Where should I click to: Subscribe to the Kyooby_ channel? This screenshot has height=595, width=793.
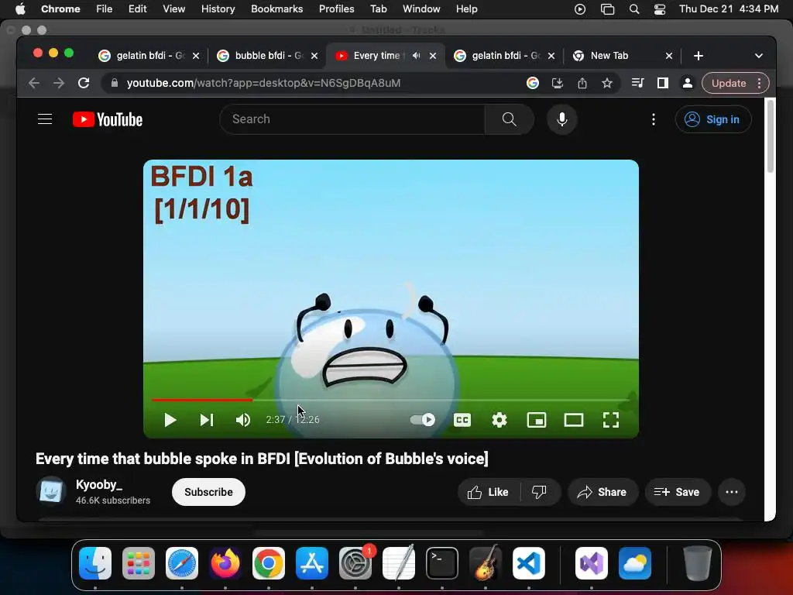(x=208, y=492)
